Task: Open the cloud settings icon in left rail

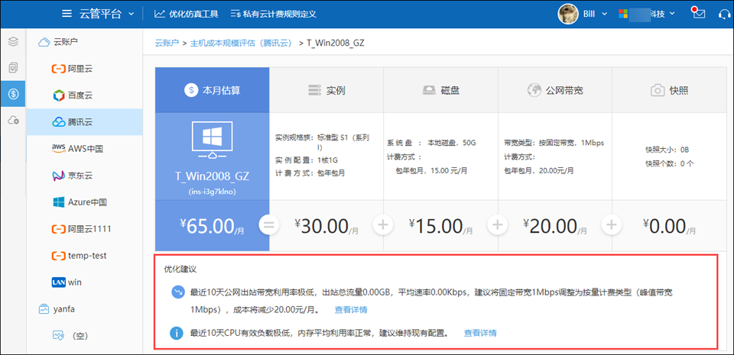Action: coord(13,121)
